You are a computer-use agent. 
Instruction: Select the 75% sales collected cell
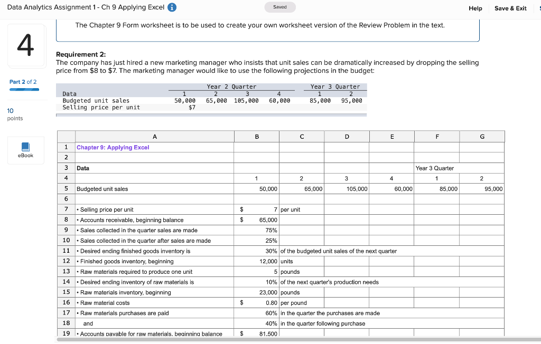click(x=256, y=230)
